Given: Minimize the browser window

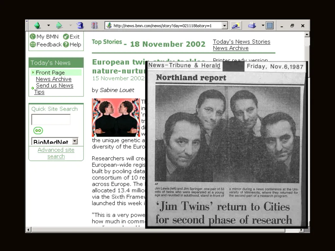Looking at the screenshot, I should click(x=282, y=26).
